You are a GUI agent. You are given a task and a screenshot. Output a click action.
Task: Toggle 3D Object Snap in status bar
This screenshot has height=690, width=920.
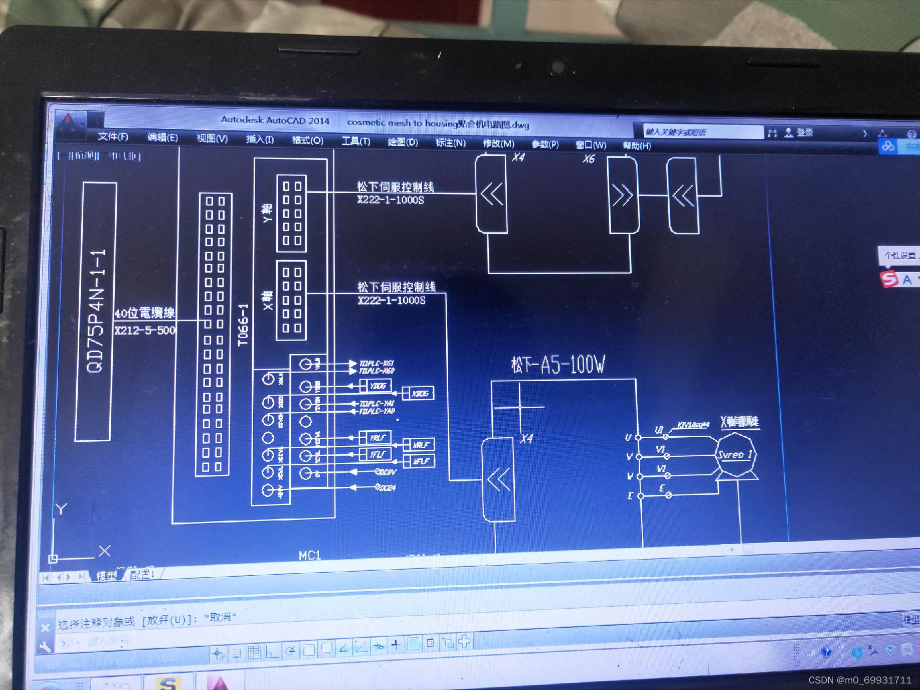tap(326, 649)
